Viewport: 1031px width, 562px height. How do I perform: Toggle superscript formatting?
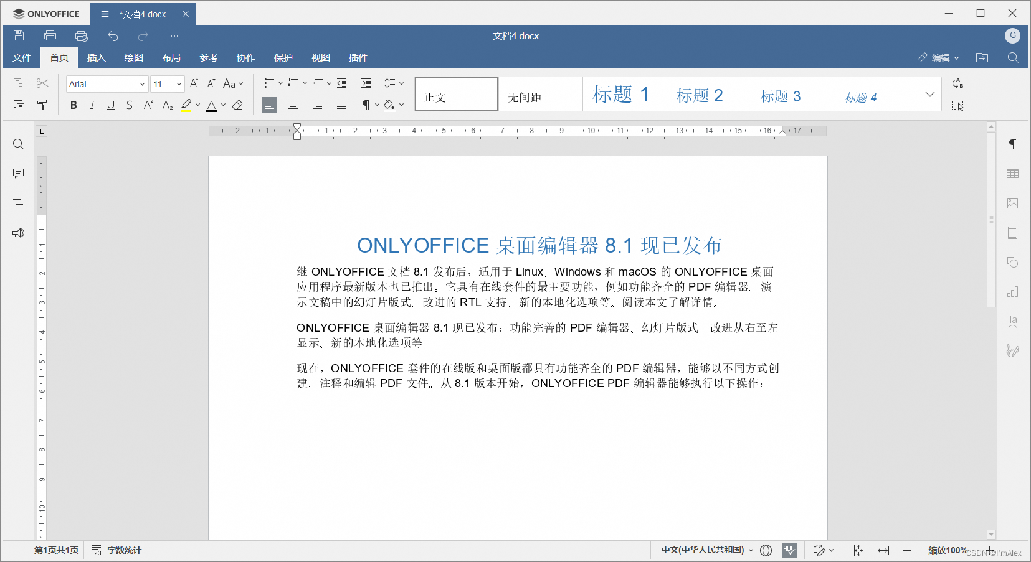[x=148, y=105]
